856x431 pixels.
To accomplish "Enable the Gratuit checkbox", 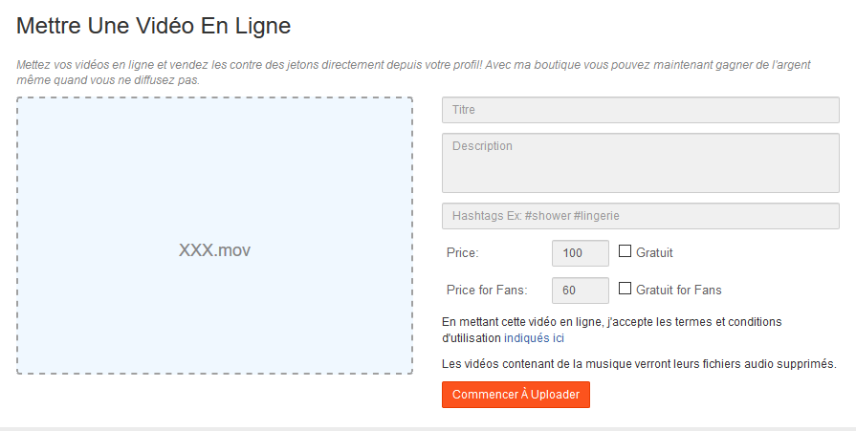I will tap(626, 252).
